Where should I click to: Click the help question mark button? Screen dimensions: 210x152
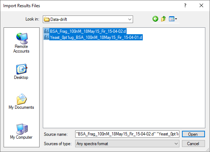(185, 5)
